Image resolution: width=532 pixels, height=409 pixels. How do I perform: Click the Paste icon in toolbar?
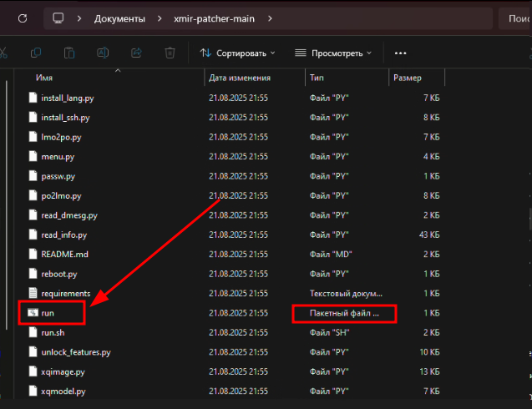click(68, 53)
